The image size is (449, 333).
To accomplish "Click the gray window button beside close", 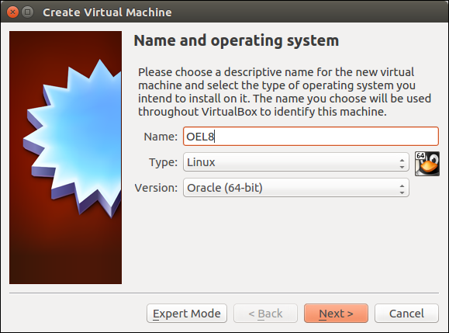I will pyautogui.click(x=27, y=12).
